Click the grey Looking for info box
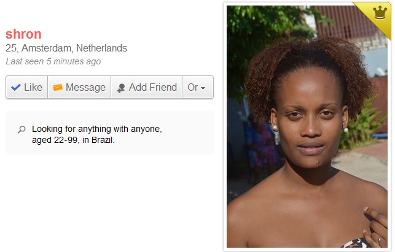Image resolution: width=395 pixels, height=252 pixels. click(110, 132)
